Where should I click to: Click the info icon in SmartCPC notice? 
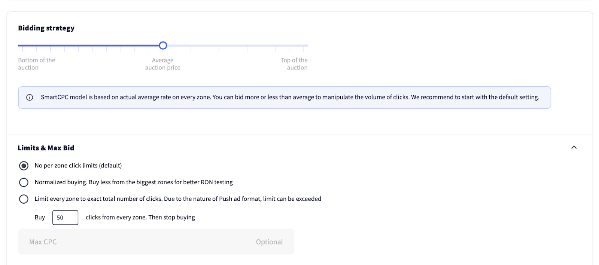(30, 98)
